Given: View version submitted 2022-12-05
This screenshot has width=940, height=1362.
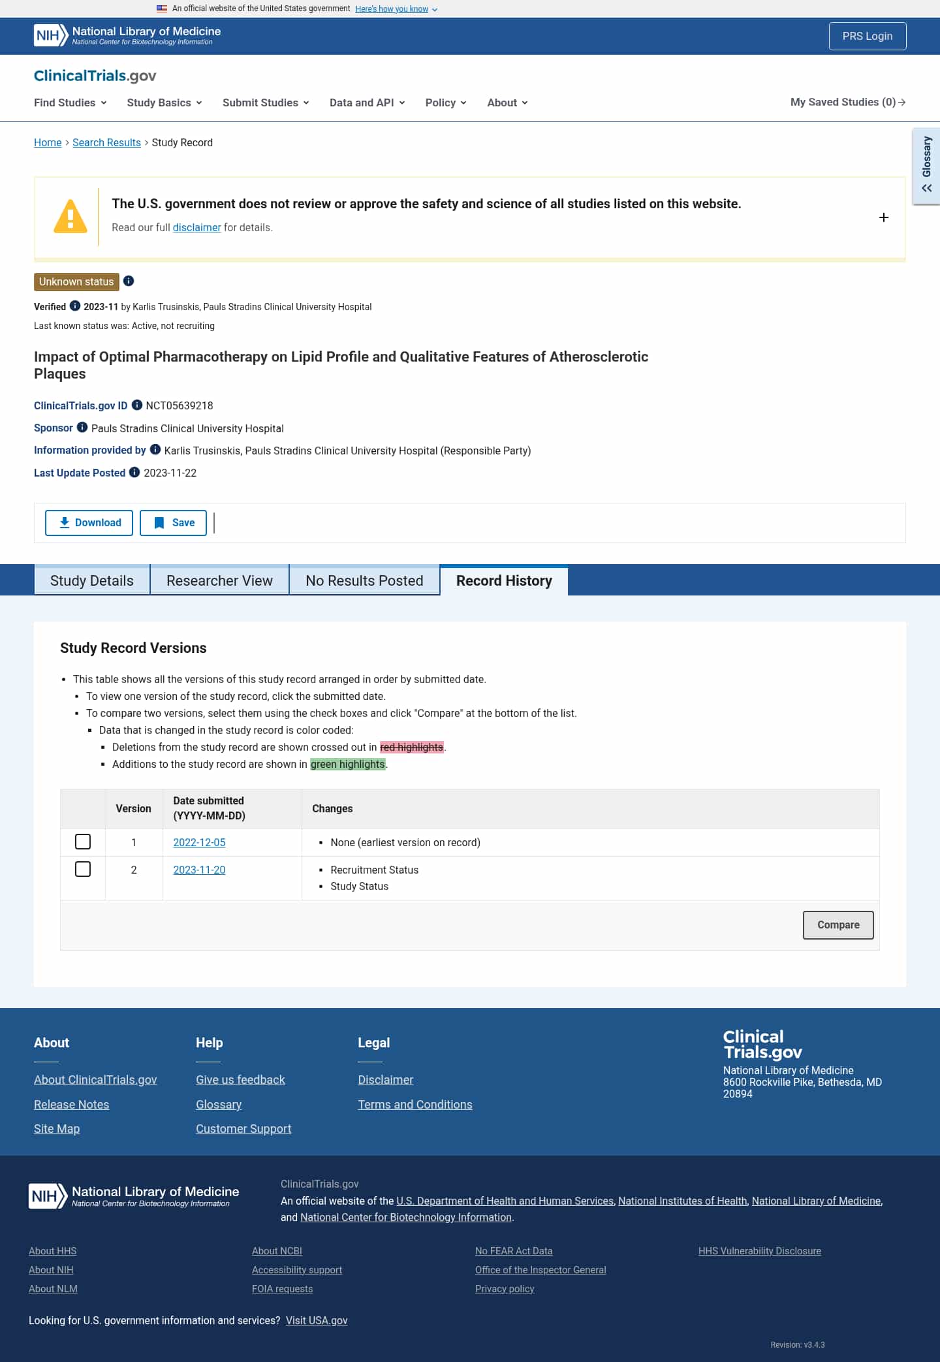Looking at the screenshot, I should click(199, 842).
